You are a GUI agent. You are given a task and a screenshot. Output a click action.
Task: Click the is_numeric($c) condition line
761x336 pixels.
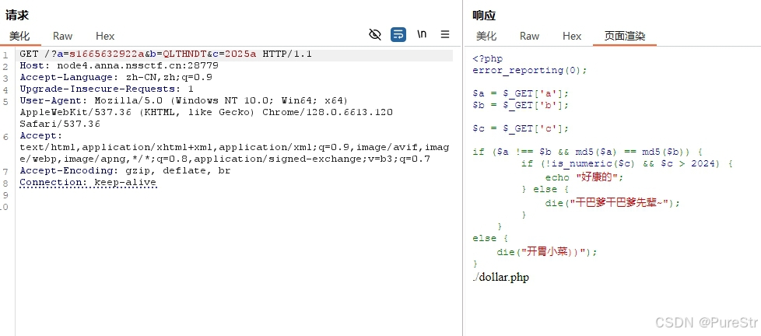tap(627, 164)
